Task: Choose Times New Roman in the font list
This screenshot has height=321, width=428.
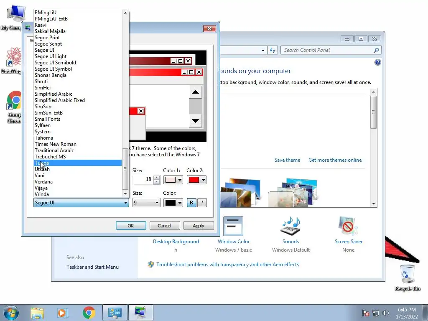Action: pos(77,144)
